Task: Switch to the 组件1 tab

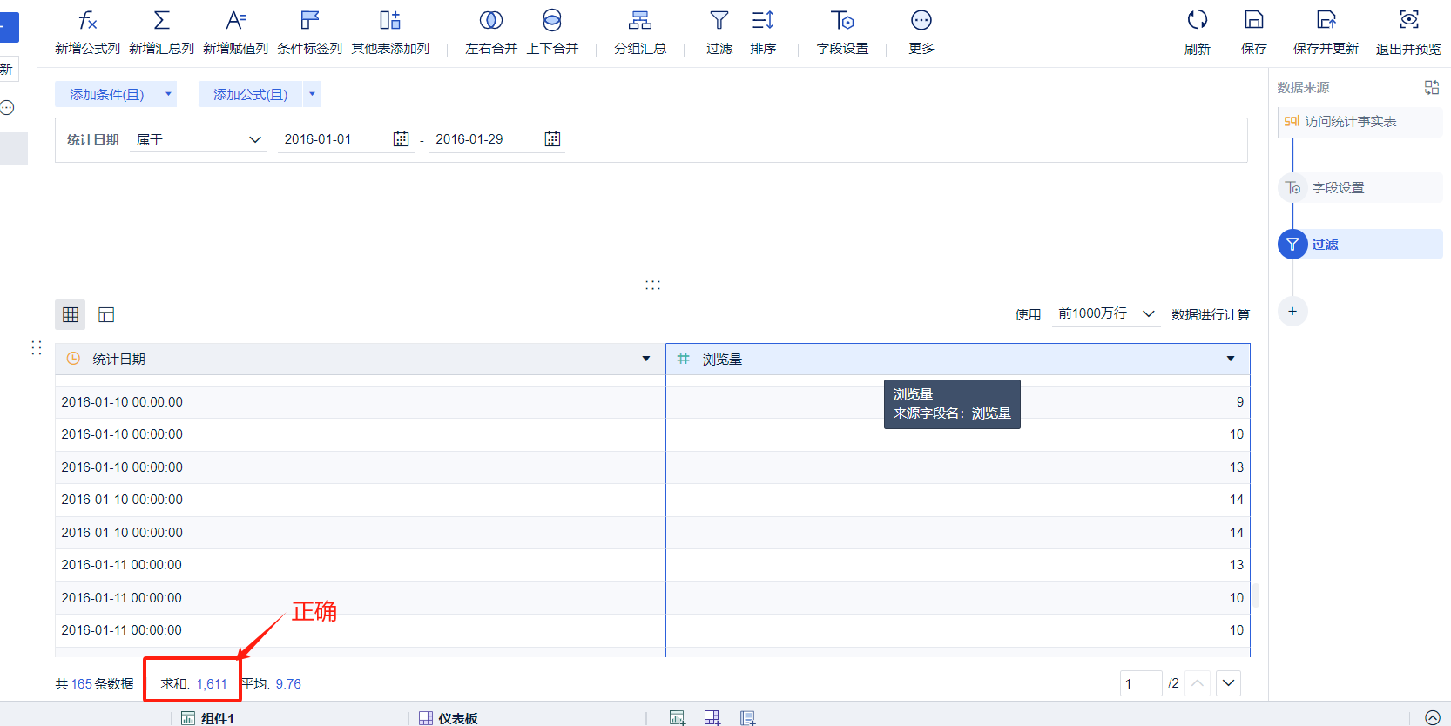Action: 207,718
